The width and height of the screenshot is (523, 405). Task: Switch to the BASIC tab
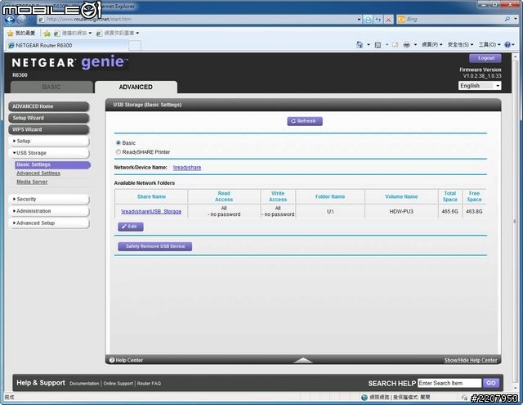coord(51,88)
